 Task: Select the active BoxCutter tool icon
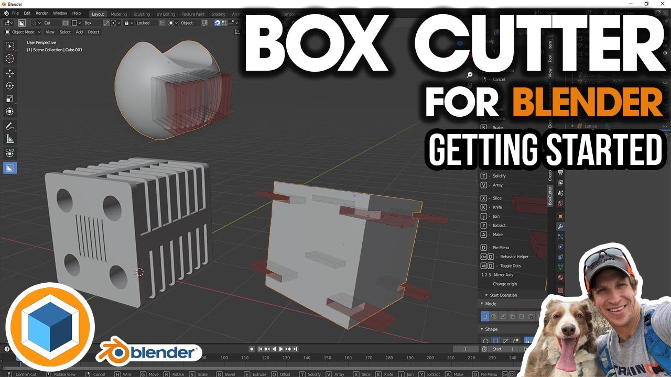click(10, 168)
